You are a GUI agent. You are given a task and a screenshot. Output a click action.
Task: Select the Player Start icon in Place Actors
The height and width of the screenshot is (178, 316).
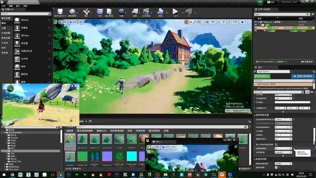(x=17, y=51)
